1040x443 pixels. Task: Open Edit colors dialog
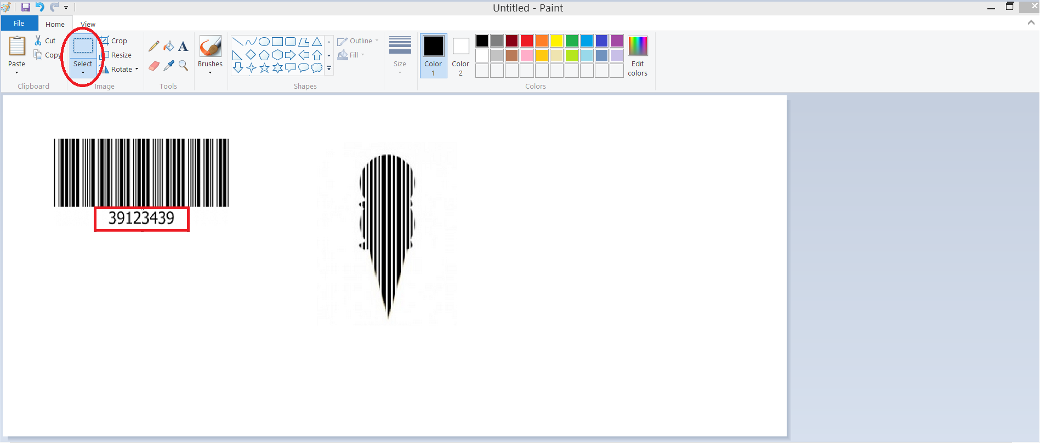(x=638, y=56)
